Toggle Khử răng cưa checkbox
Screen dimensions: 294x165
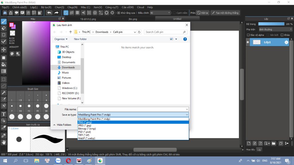[x=119, y=13]
